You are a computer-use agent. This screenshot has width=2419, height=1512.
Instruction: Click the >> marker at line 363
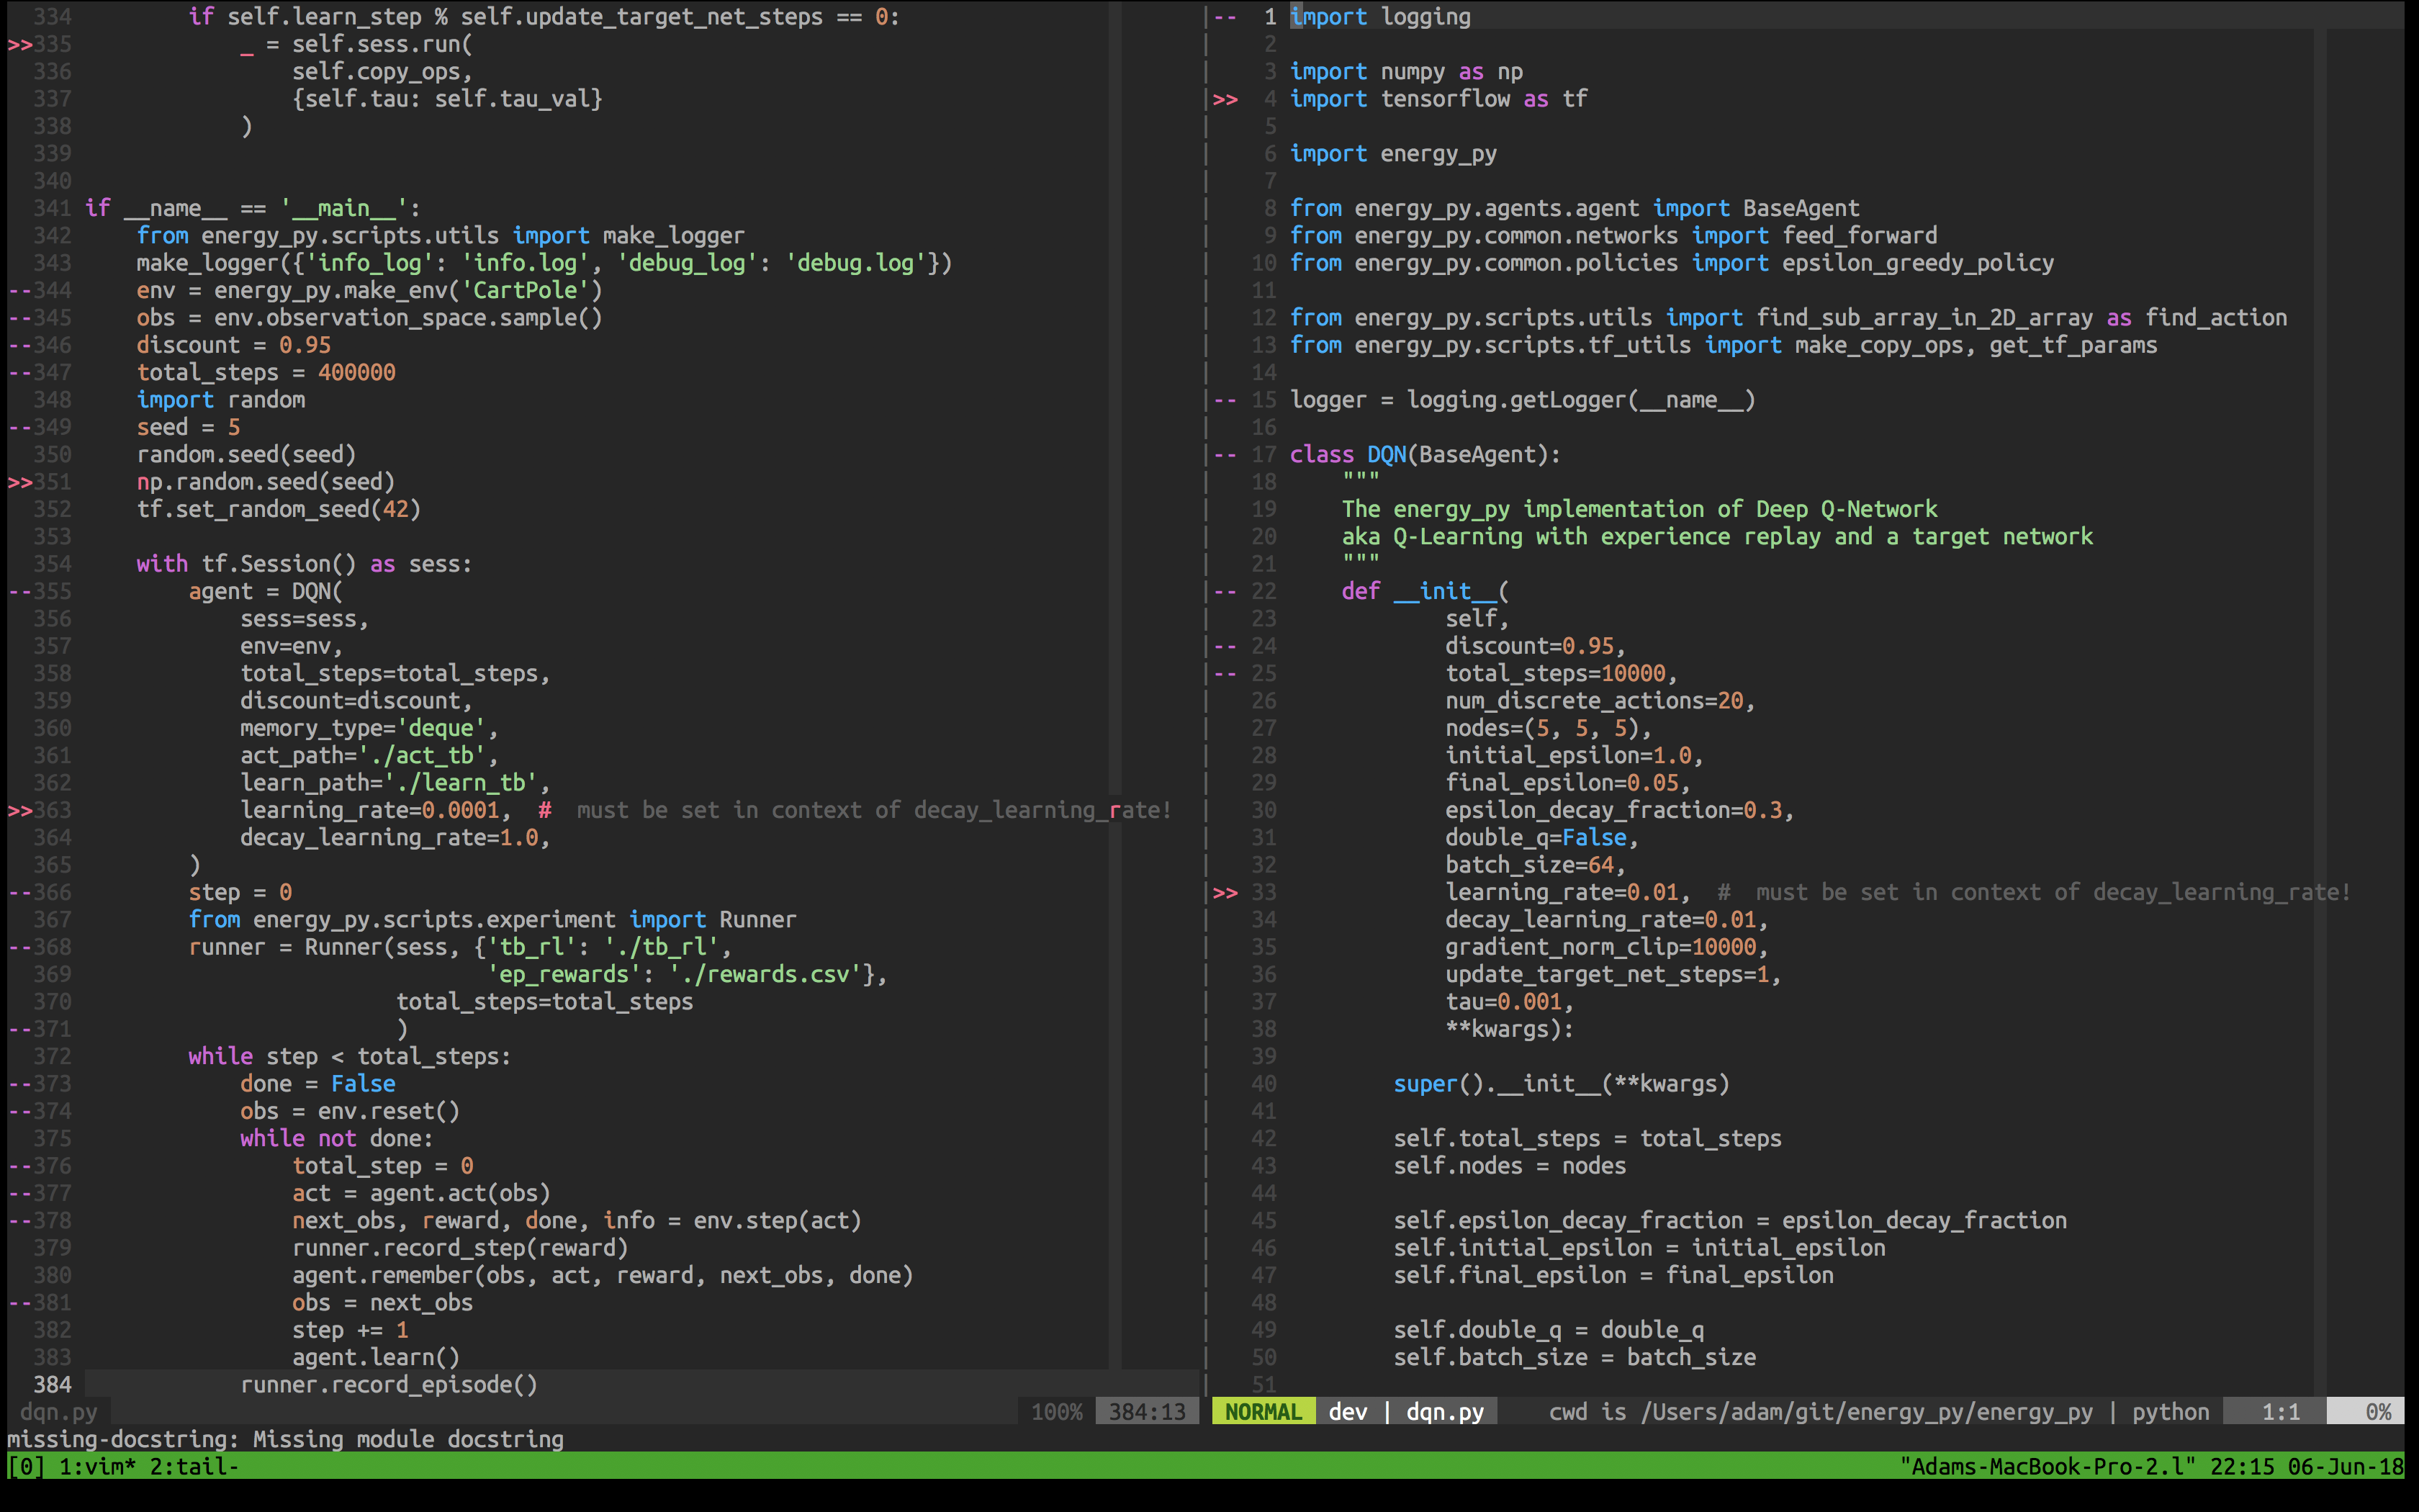click(20, 810)
